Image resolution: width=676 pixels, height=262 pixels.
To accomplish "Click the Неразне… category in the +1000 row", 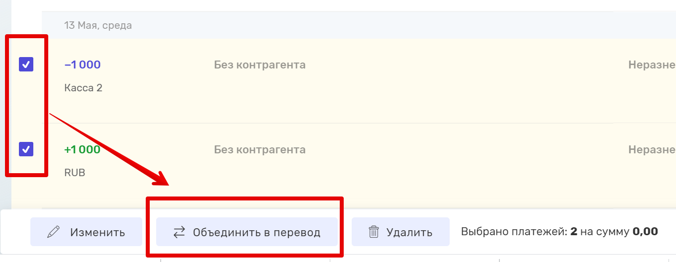I will 652,149.
